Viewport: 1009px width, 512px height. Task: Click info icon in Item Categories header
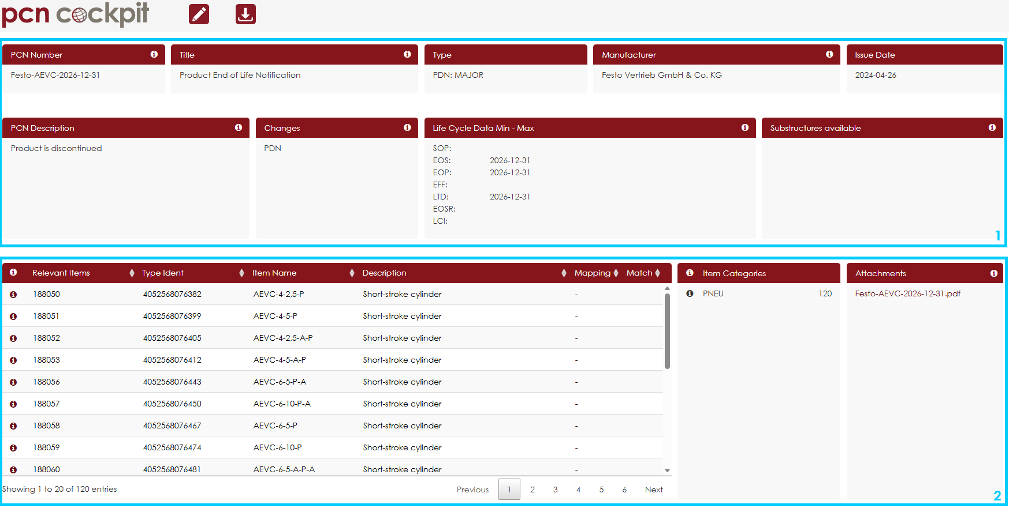[690, 273]
